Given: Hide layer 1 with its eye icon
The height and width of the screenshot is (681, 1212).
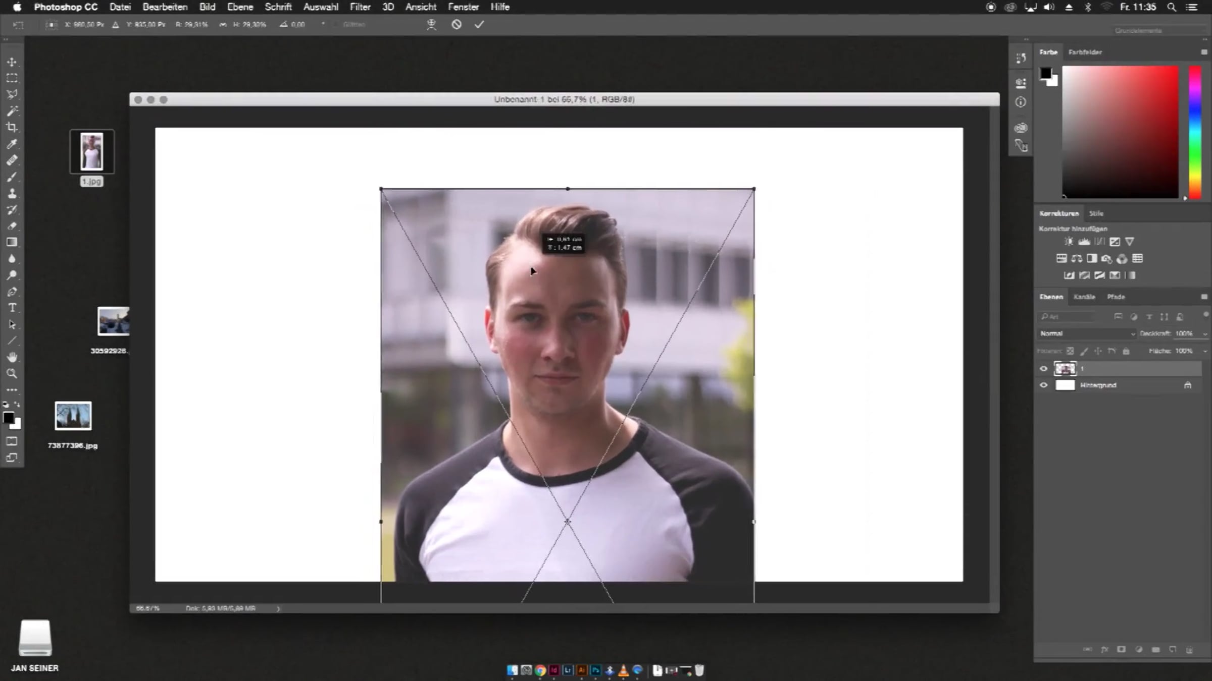Looking at the screenshot, I should pyautogui.click(x=1043, y=369).
